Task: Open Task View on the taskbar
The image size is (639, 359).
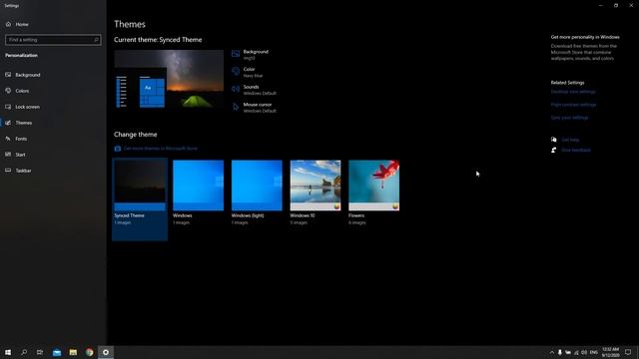Action: tap(40, 352)
